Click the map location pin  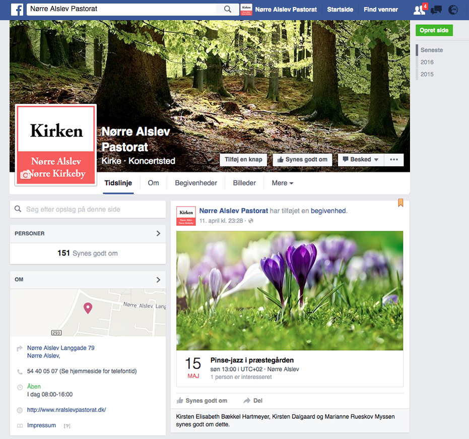tap(88, 308)
